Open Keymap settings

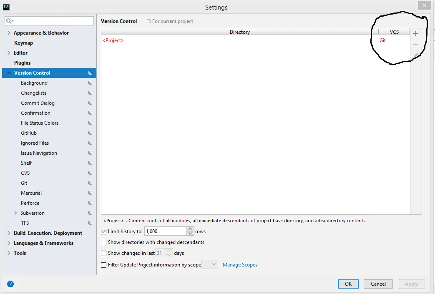point(24,43)
